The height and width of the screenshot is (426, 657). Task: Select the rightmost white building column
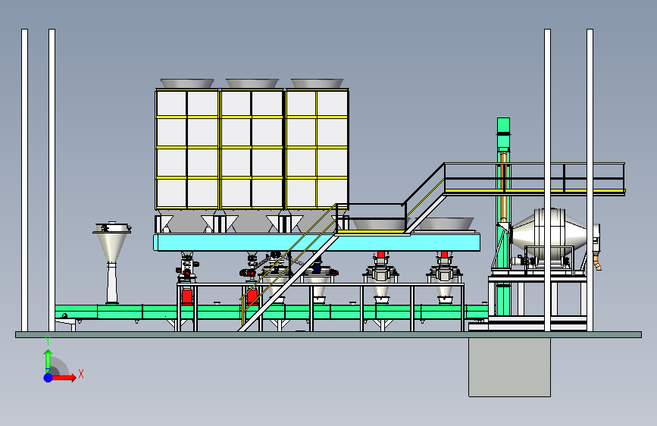click(x=590, y=180)
